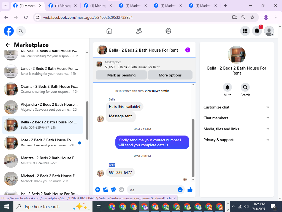Open the notifications bell with badge
The width and height of the screenshot is (282, 212).
[257, 31]
